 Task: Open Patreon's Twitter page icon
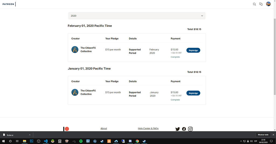pyautogui.click(x=178, y=129)
